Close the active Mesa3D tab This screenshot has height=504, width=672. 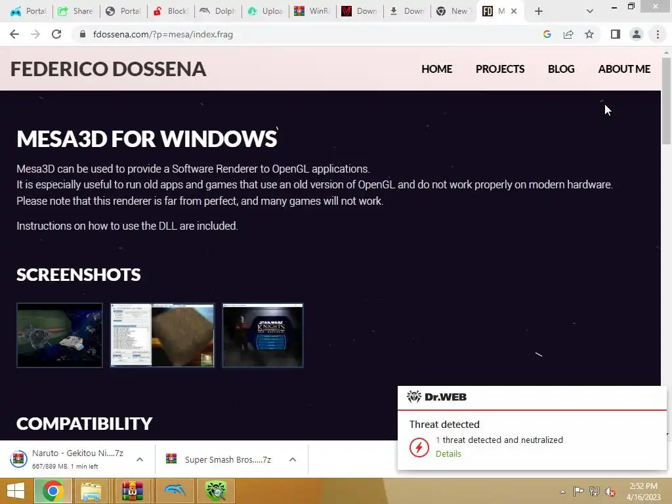(514, 11)
